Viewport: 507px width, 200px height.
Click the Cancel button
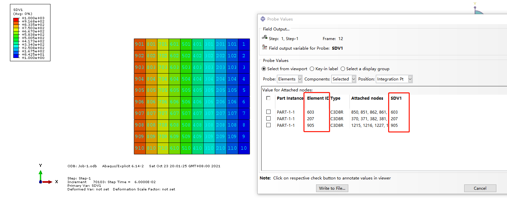click(480, 188)
